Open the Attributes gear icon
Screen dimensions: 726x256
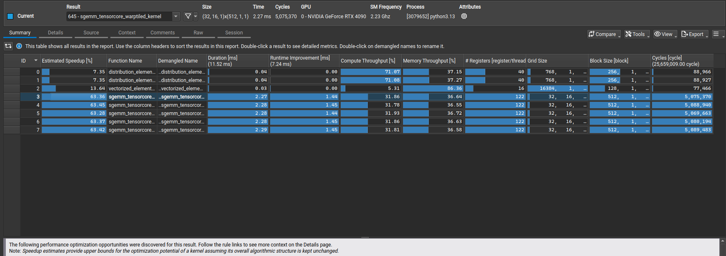pos(464,16)
